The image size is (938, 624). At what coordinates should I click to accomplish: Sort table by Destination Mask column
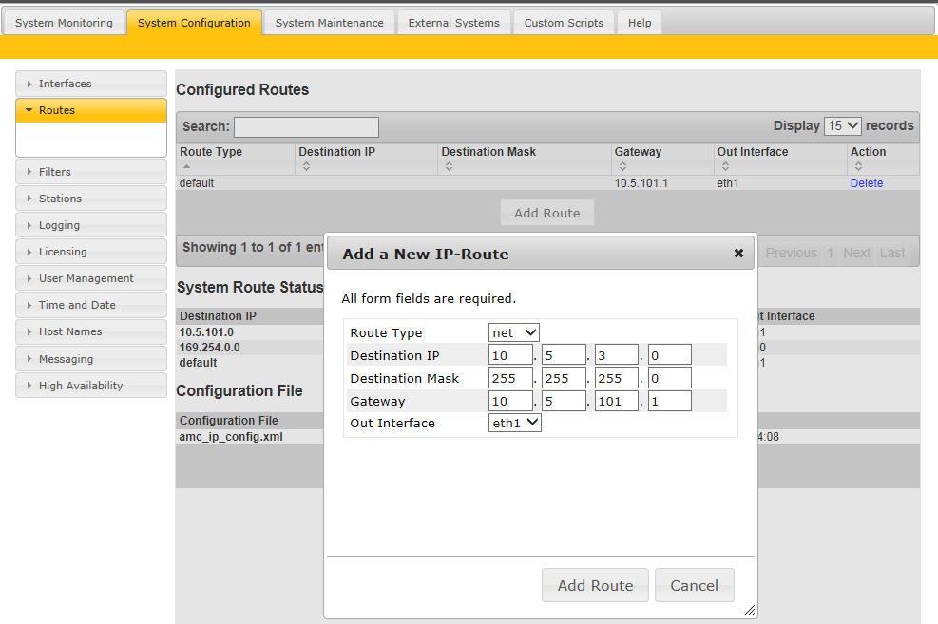524,159
